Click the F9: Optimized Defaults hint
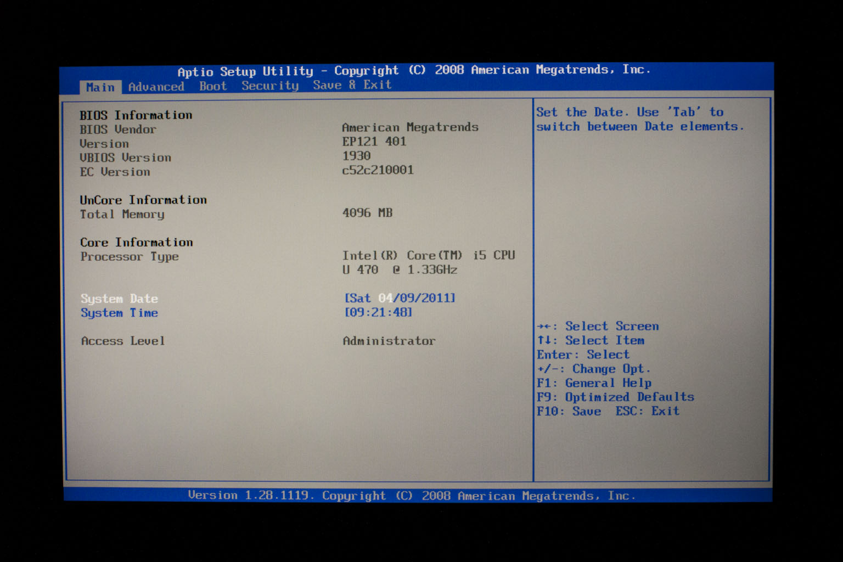The width and height of the screenshot is (843, 562). coord(615,397)
